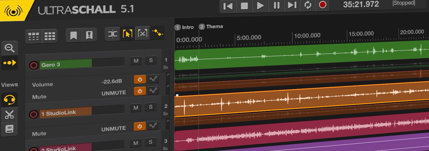
Task: Click folder icon on track 2
Action: [x=165, y=114]
